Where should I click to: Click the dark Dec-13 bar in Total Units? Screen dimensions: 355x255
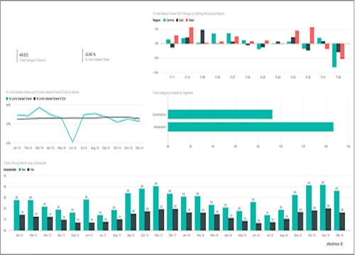(175, 220)
